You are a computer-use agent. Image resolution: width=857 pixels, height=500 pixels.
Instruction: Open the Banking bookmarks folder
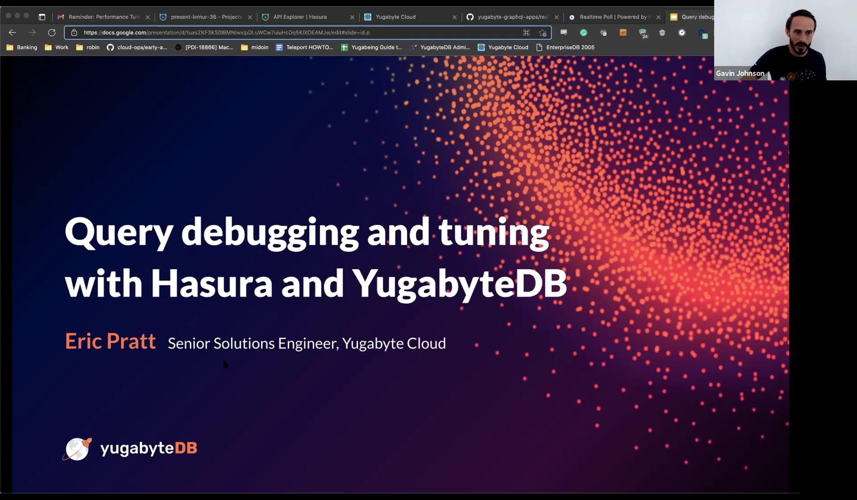pos(22,47)
